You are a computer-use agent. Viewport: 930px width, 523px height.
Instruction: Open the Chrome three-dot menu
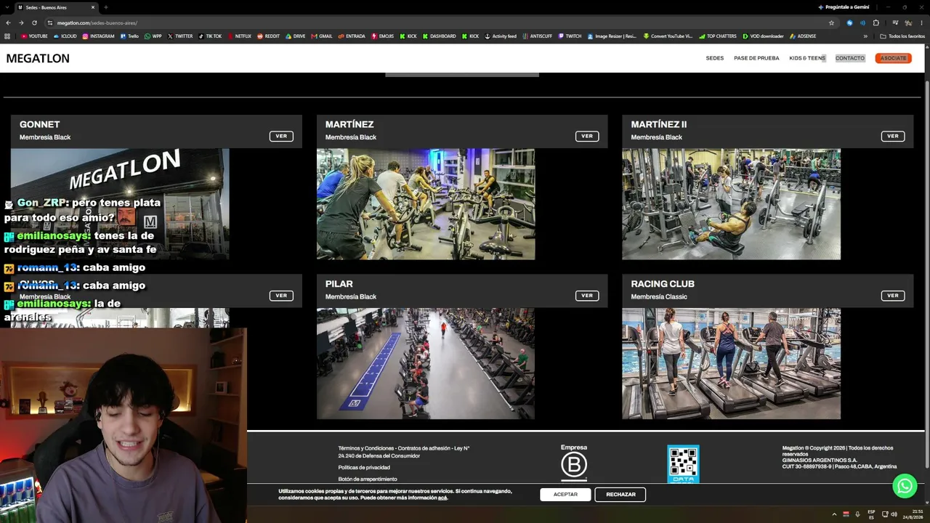pyautogui.click(x=921, y=23)
